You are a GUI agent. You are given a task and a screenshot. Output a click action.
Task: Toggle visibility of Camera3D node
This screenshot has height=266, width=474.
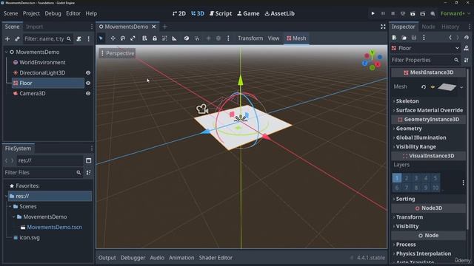pyautogui.click(x=88, y=94)
